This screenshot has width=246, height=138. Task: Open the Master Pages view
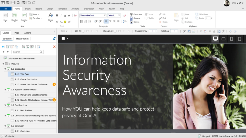point(22,39)
